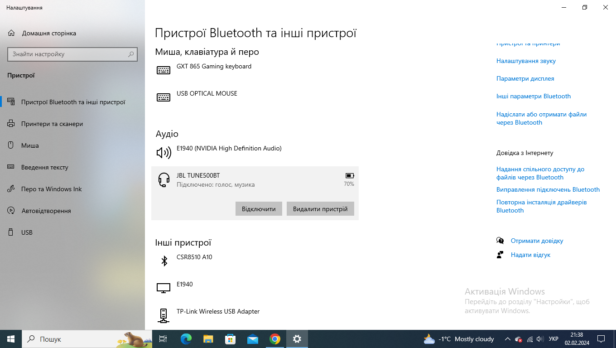Open the Налаштування звуку link
The image size is (616, 348).
pyautogui.click(x=526, y=61)
